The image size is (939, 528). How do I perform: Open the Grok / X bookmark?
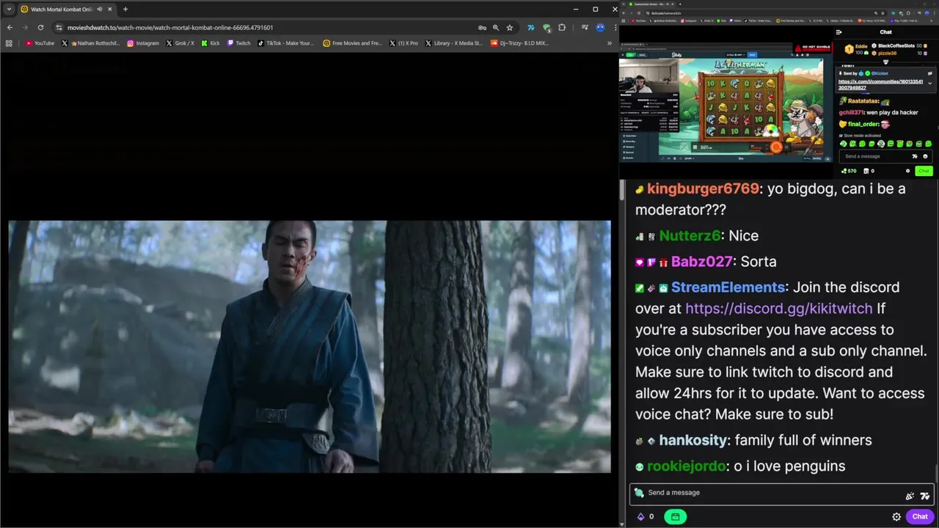pos(180,43)
